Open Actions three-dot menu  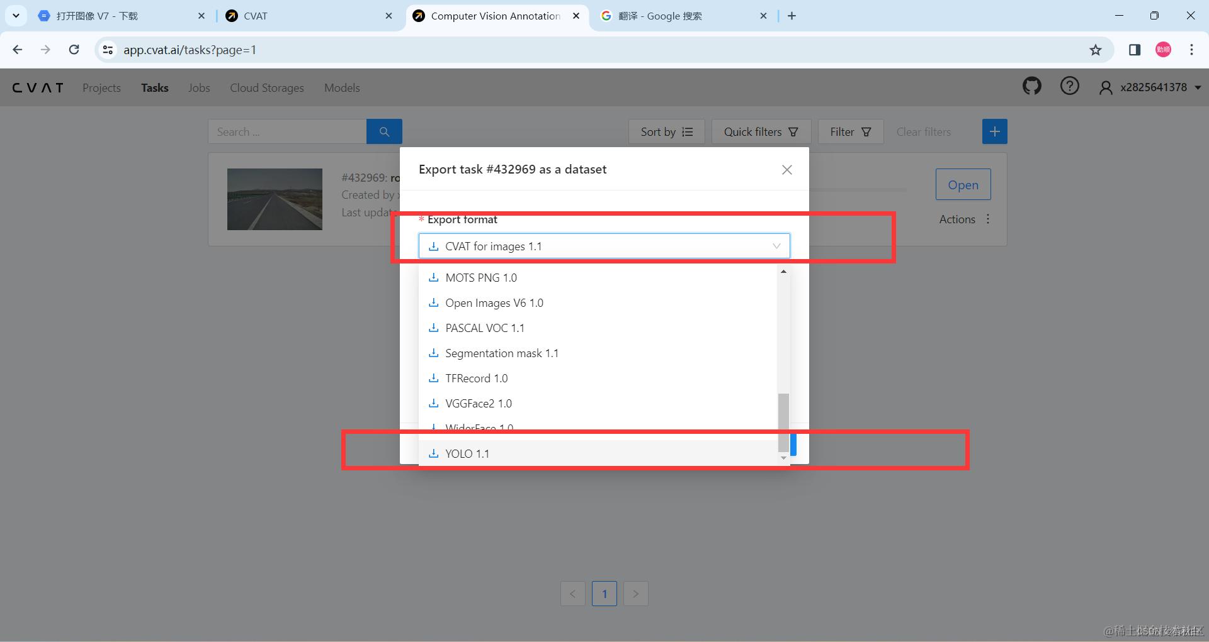[988, 219]
